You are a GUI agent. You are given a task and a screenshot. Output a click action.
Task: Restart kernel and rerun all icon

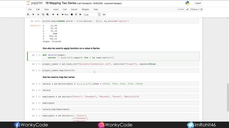coord(80,15)
